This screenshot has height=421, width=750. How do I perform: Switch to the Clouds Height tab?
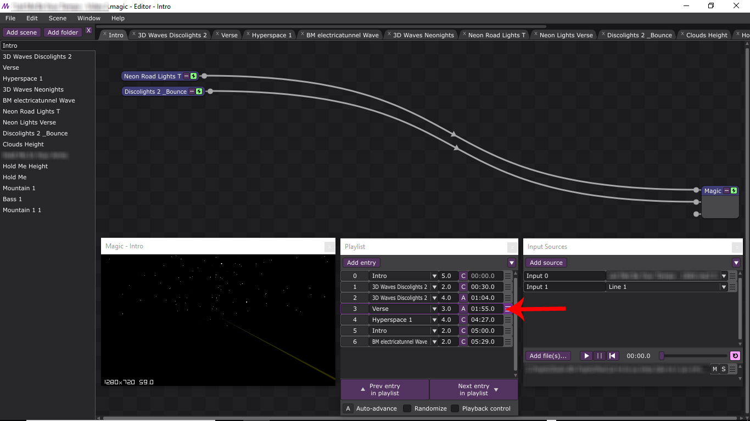(707, 35)
